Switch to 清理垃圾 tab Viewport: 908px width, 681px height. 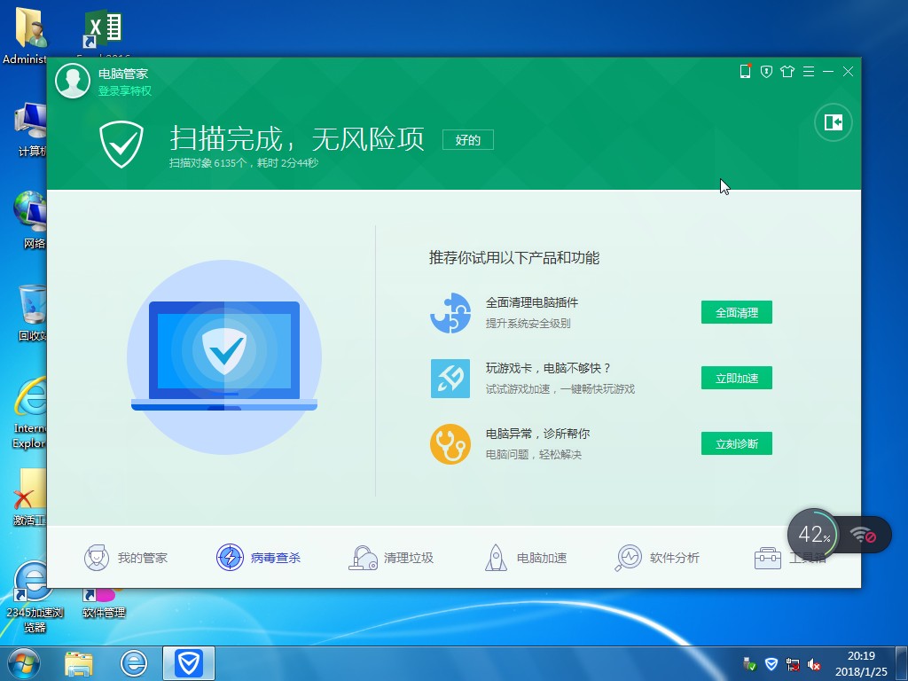pos(391,558)
